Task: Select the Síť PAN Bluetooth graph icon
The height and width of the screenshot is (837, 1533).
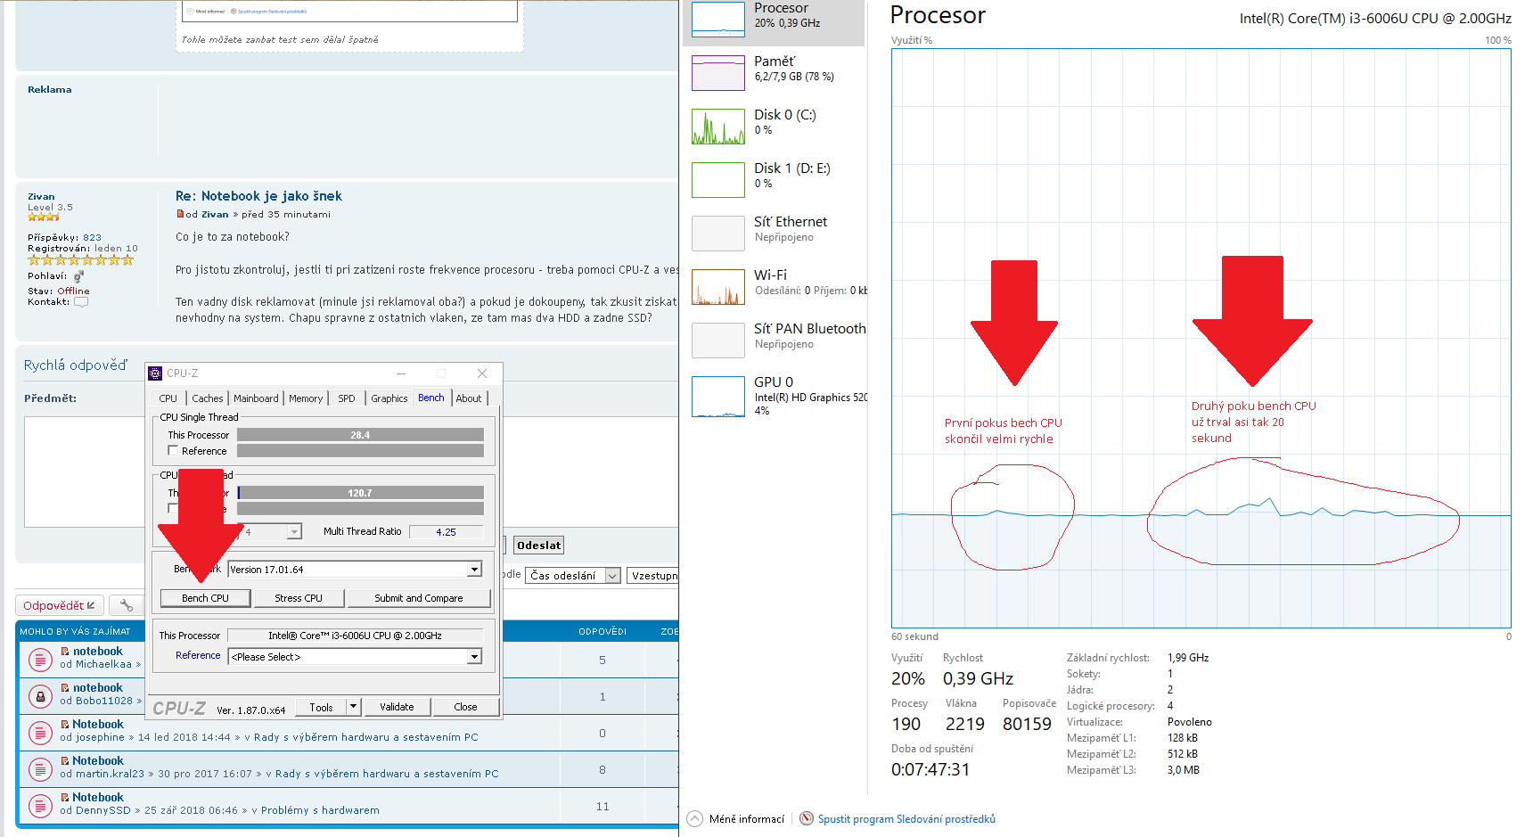Action: pos(718,341)
